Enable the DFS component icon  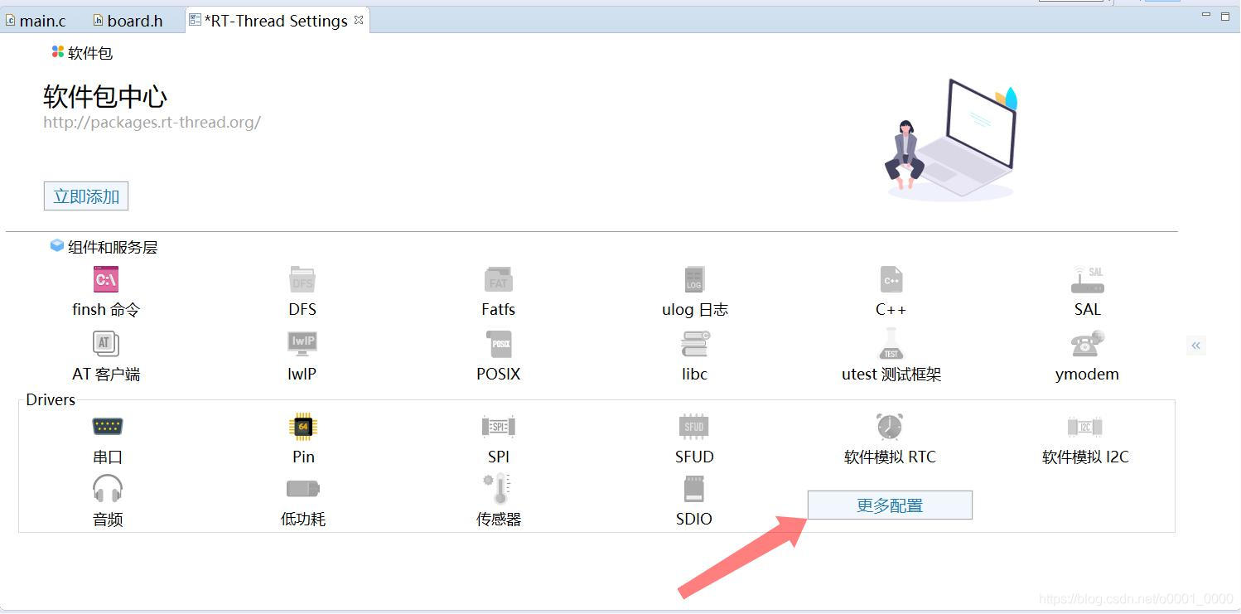(302, 279)
